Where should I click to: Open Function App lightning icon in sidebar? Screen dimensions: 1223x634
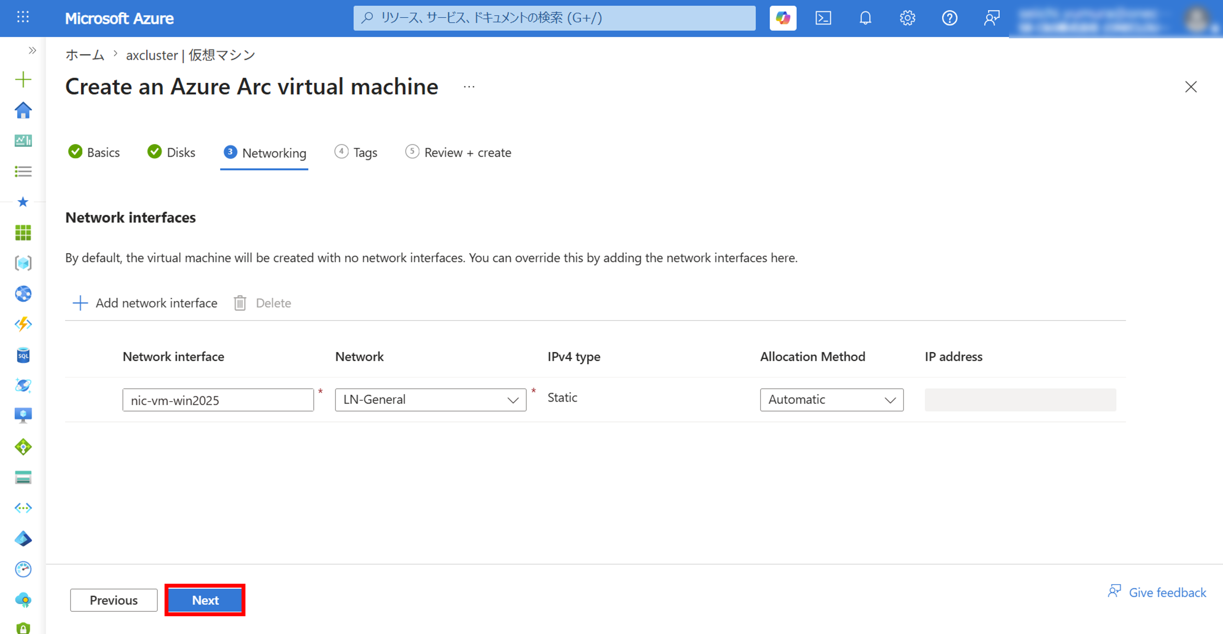(23, 324)
